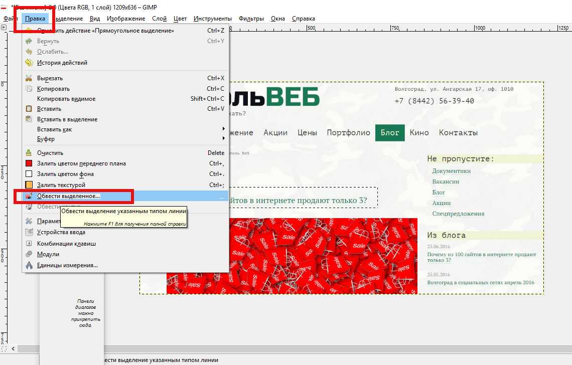Click the ruler corner arrow button

(x=5, y=28)
